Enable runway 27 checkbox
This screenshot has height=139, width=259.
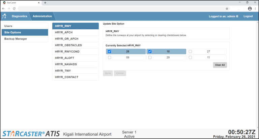pos(190,52)
